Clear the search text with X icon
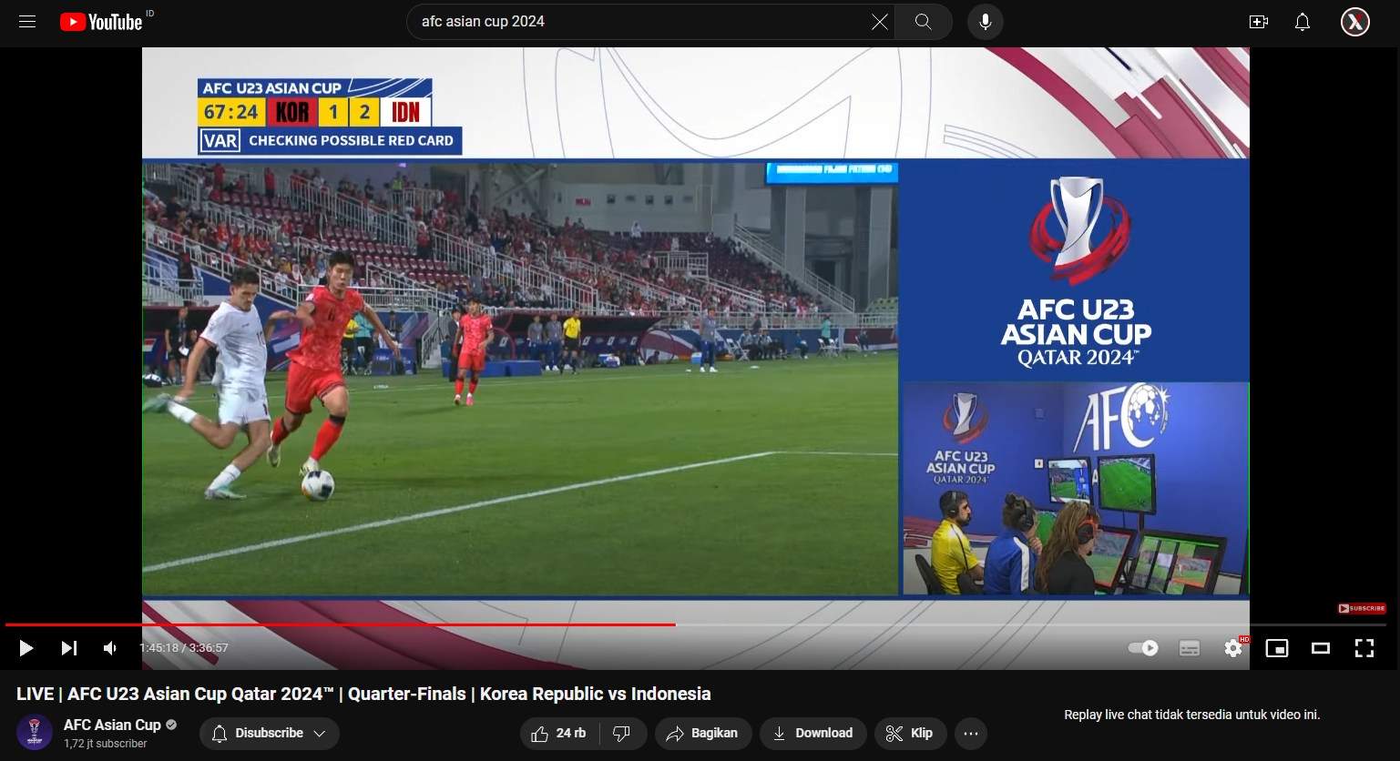 click(x=879, y=22)
